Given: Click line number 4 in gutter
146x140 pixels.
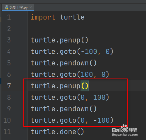Looking at the screenshot, I should [9, 51].
